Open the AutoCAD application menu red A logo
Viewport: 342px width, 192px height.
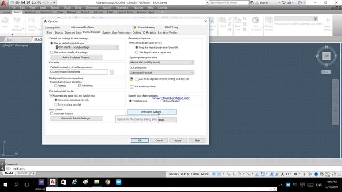4,3
